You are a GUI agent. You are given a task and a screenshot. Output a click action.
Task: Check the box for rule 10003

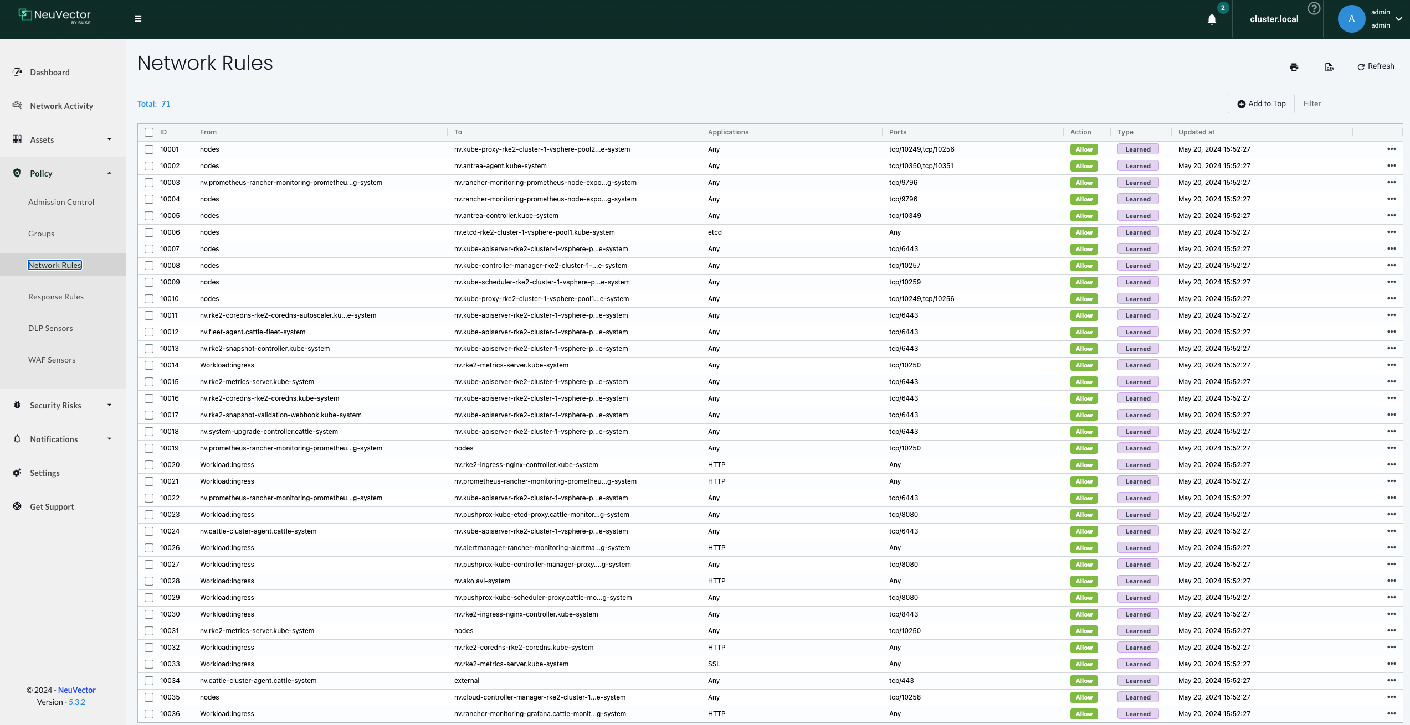click(x=149, y=183)
